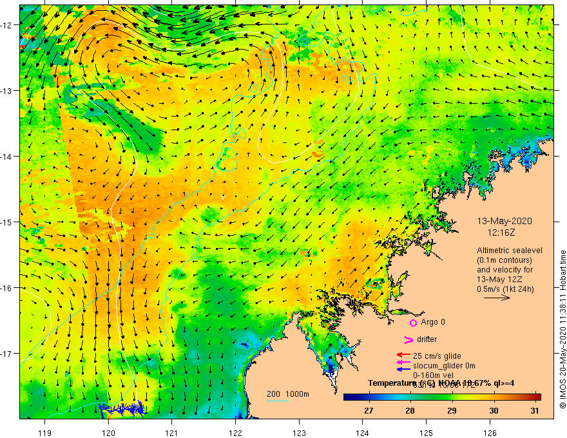Click the latitude axis label -14
Image resolution: width=567 pixels, height=438 pixels.
6,157
